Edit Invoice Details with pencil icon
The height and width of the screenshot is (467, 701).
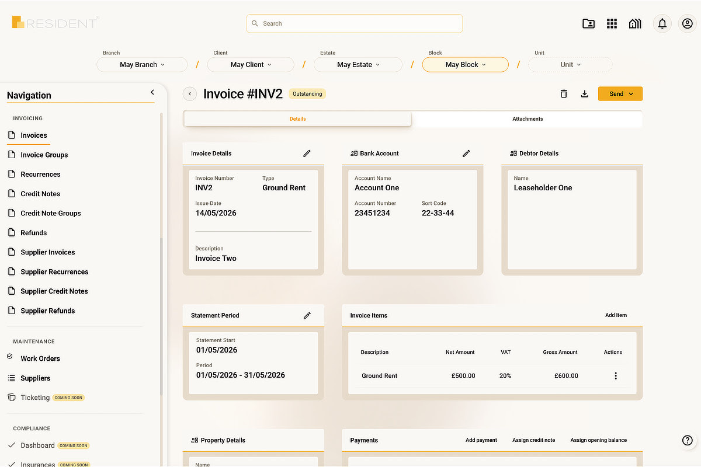tap(307, 154)
